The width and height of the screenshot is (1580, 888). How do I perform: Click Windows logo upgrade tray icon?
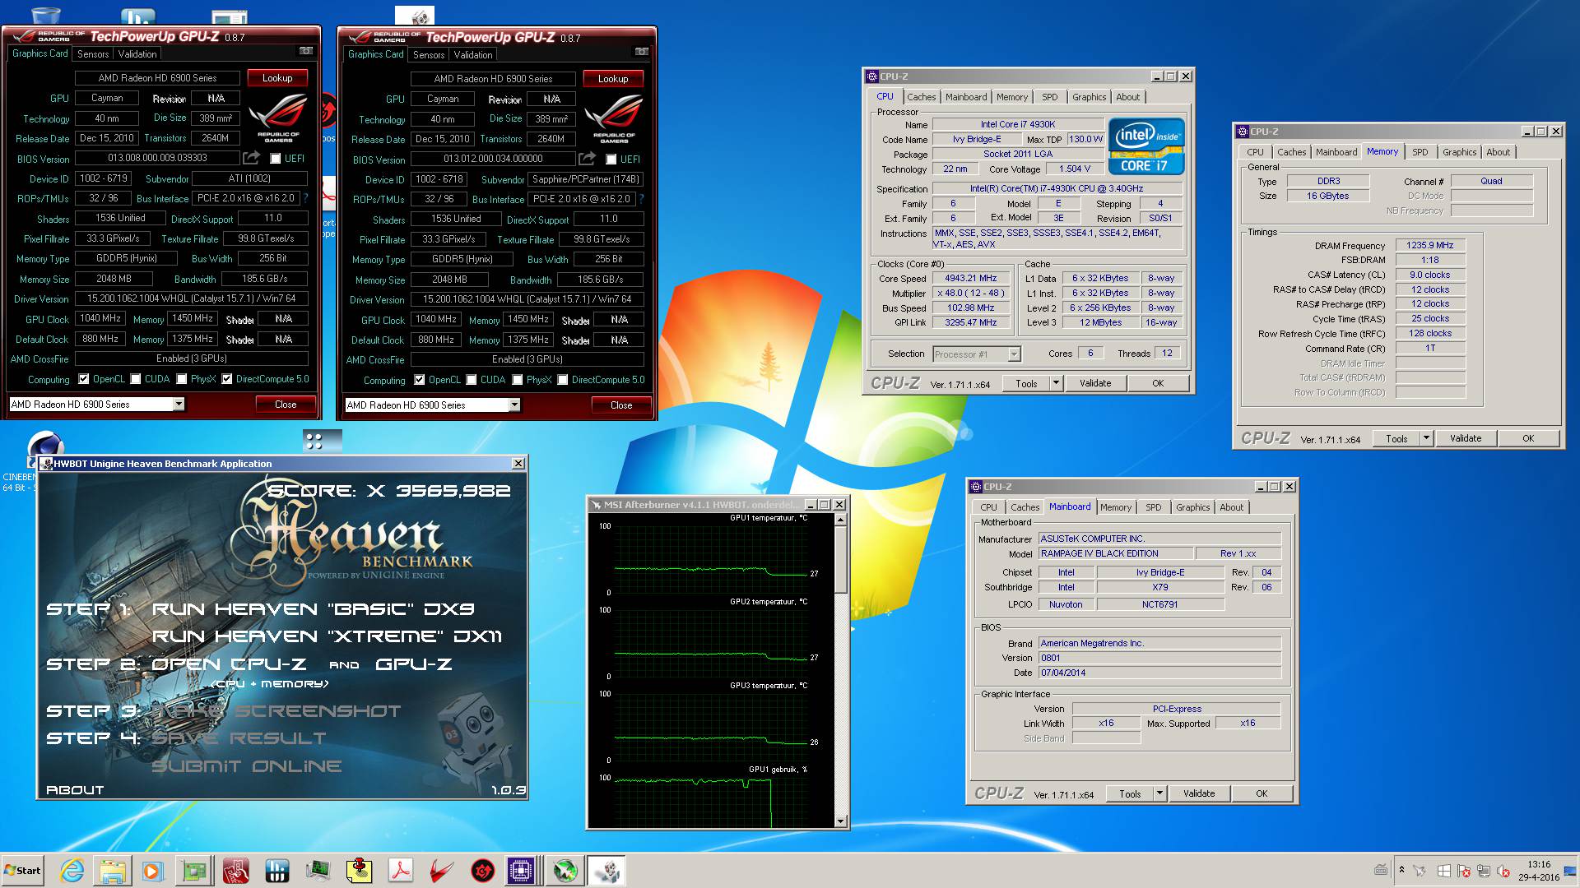tap(1444, 871)
